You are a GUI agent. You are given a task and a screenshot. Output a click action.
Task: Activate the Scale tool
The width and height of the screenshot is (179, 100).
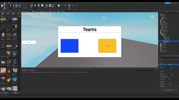(17, 6)
